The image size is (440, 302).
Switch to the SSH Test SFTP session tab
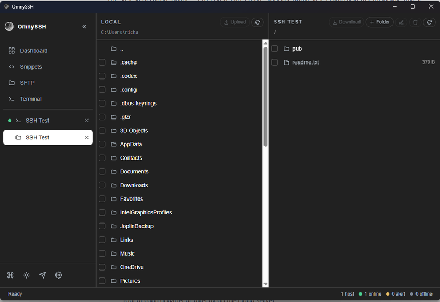(x=47, y=137)
